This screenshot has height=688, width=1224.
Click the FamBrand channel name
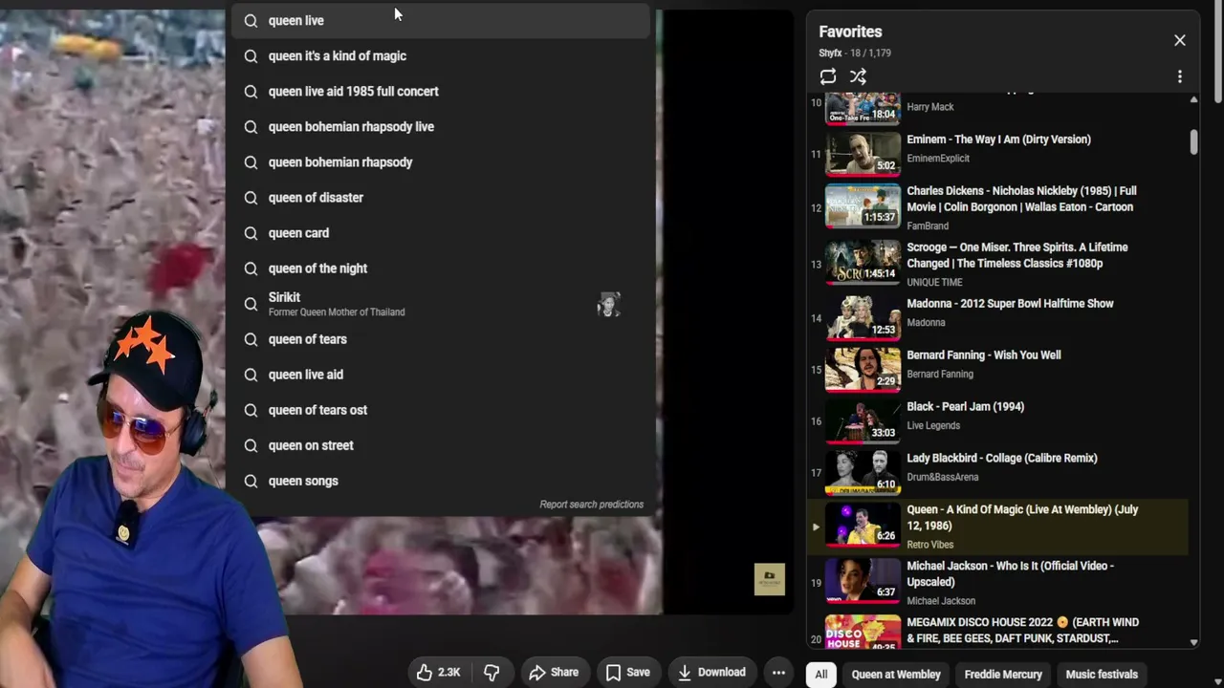pyautogui.click(x=927, y=226)
